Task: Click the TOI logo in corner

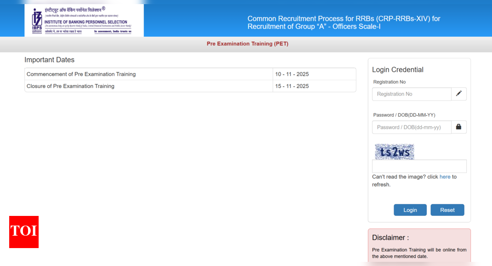Action: (23, 232)
